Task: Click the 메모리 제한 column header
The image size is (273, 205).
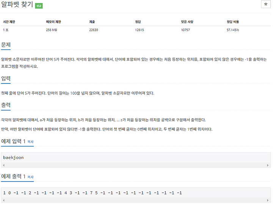Action: (53, 22)
